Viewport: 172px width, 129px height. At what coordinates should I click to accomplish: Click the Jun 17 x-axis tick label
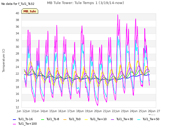coord(66,111)
